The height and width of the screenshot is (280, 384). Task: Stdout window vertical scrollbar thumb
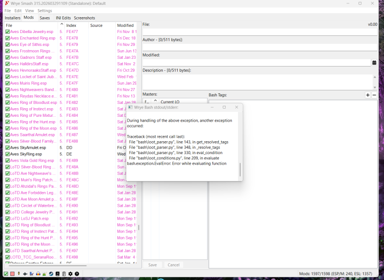tap(240, 169)
